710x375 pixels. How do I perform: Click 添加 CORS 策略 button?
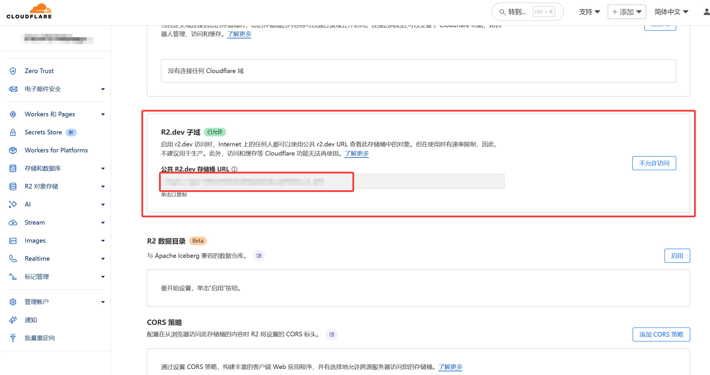(x=661, y=334)
